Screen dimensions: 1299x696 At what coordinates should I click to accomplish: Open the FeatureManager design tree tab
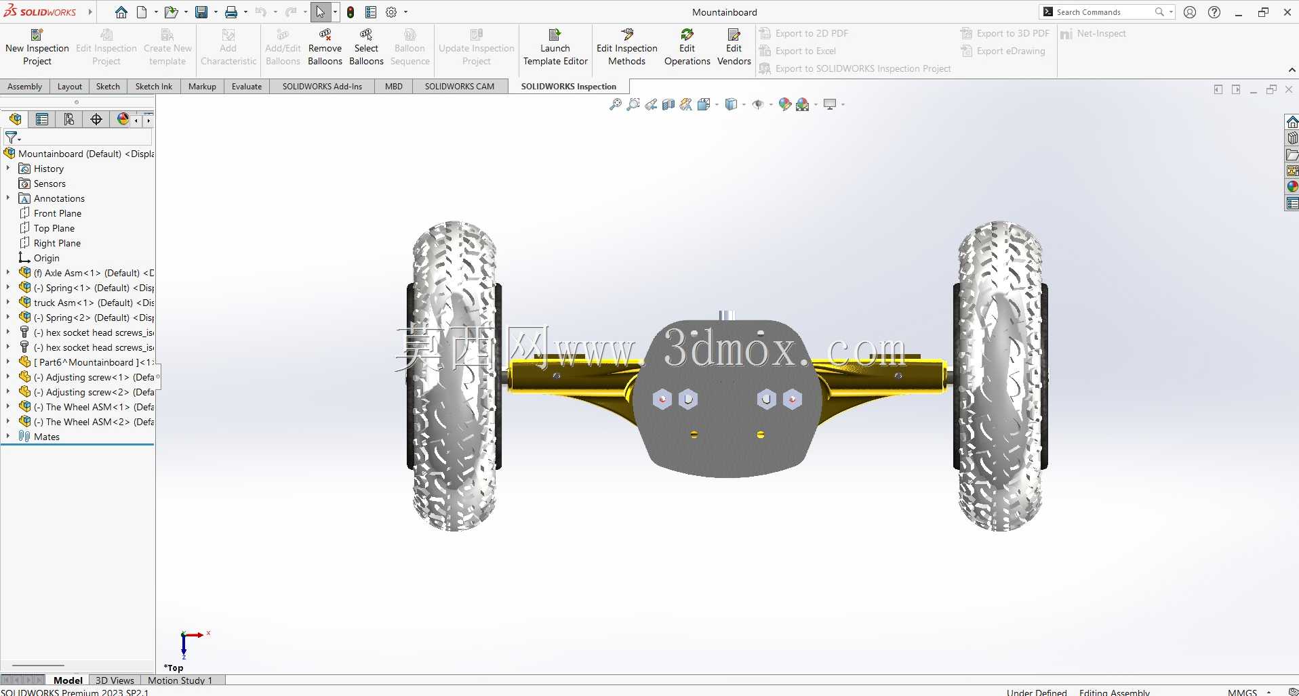click(15, 119)
